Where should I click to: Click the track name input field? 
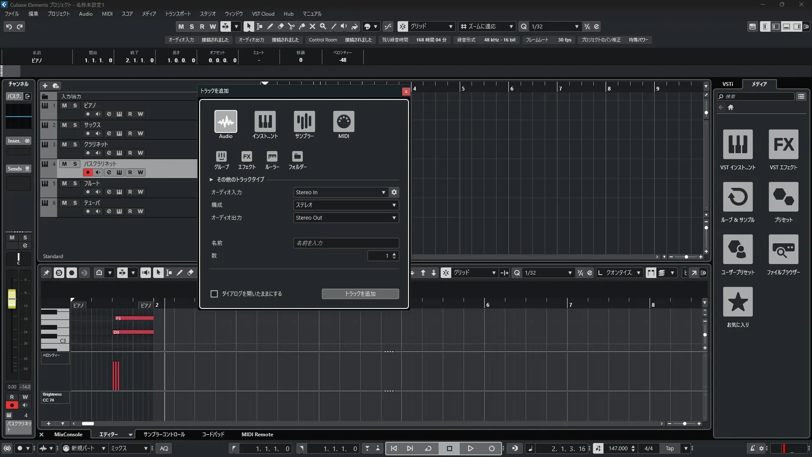point(346,243)
